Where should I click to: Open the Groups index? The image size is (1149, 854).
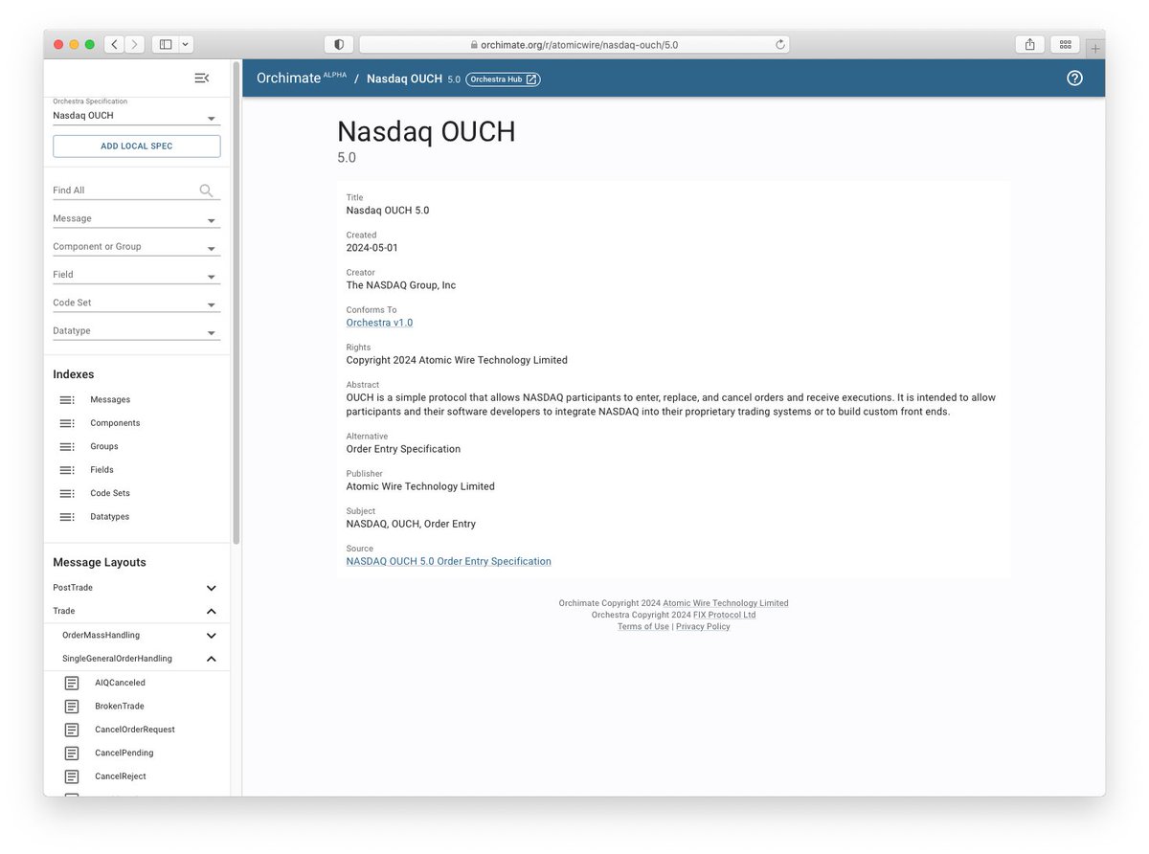click(104, 447)
